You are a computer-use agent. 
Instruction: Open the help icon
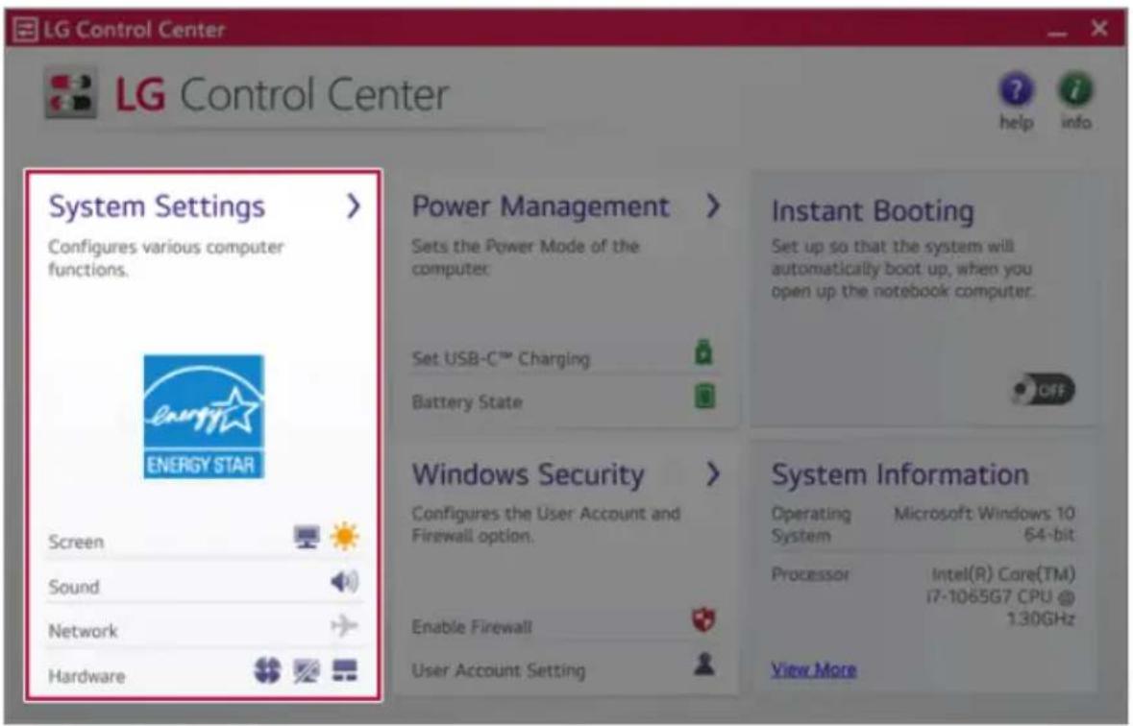pyautogui.click(x=1016, y=89)
